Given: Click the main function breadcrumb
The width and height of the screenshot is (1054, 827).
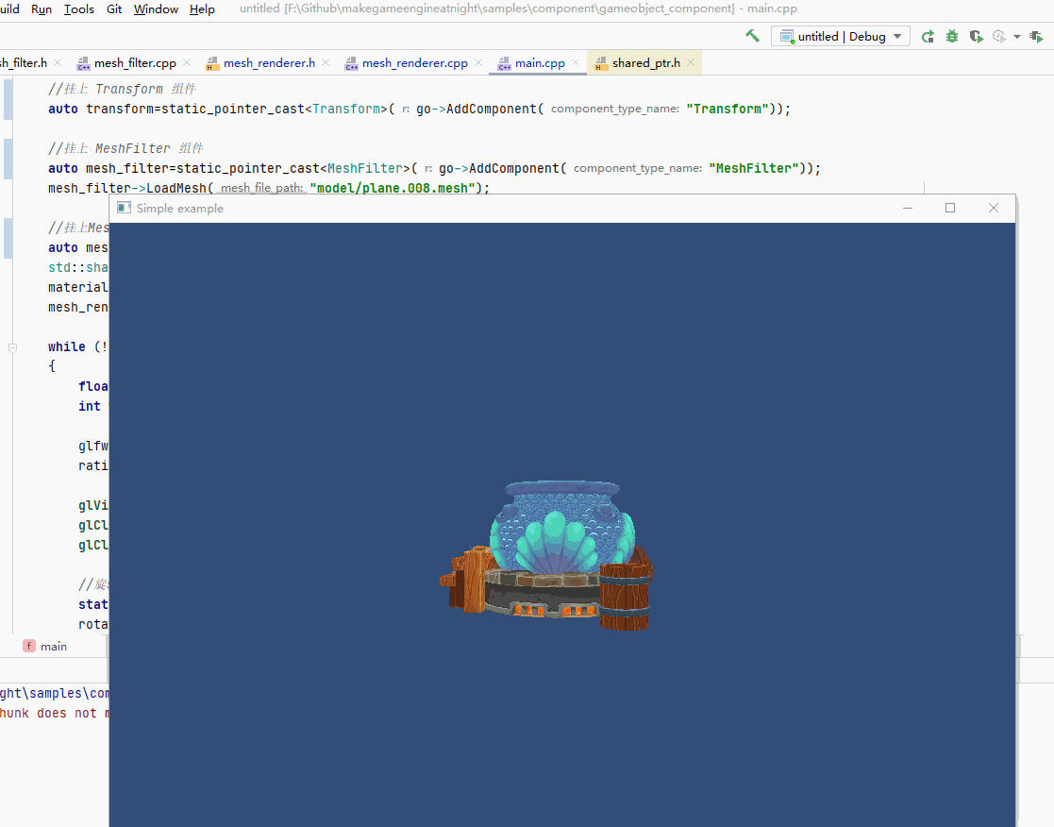Looking at the screenshot, I should point(45,646).
